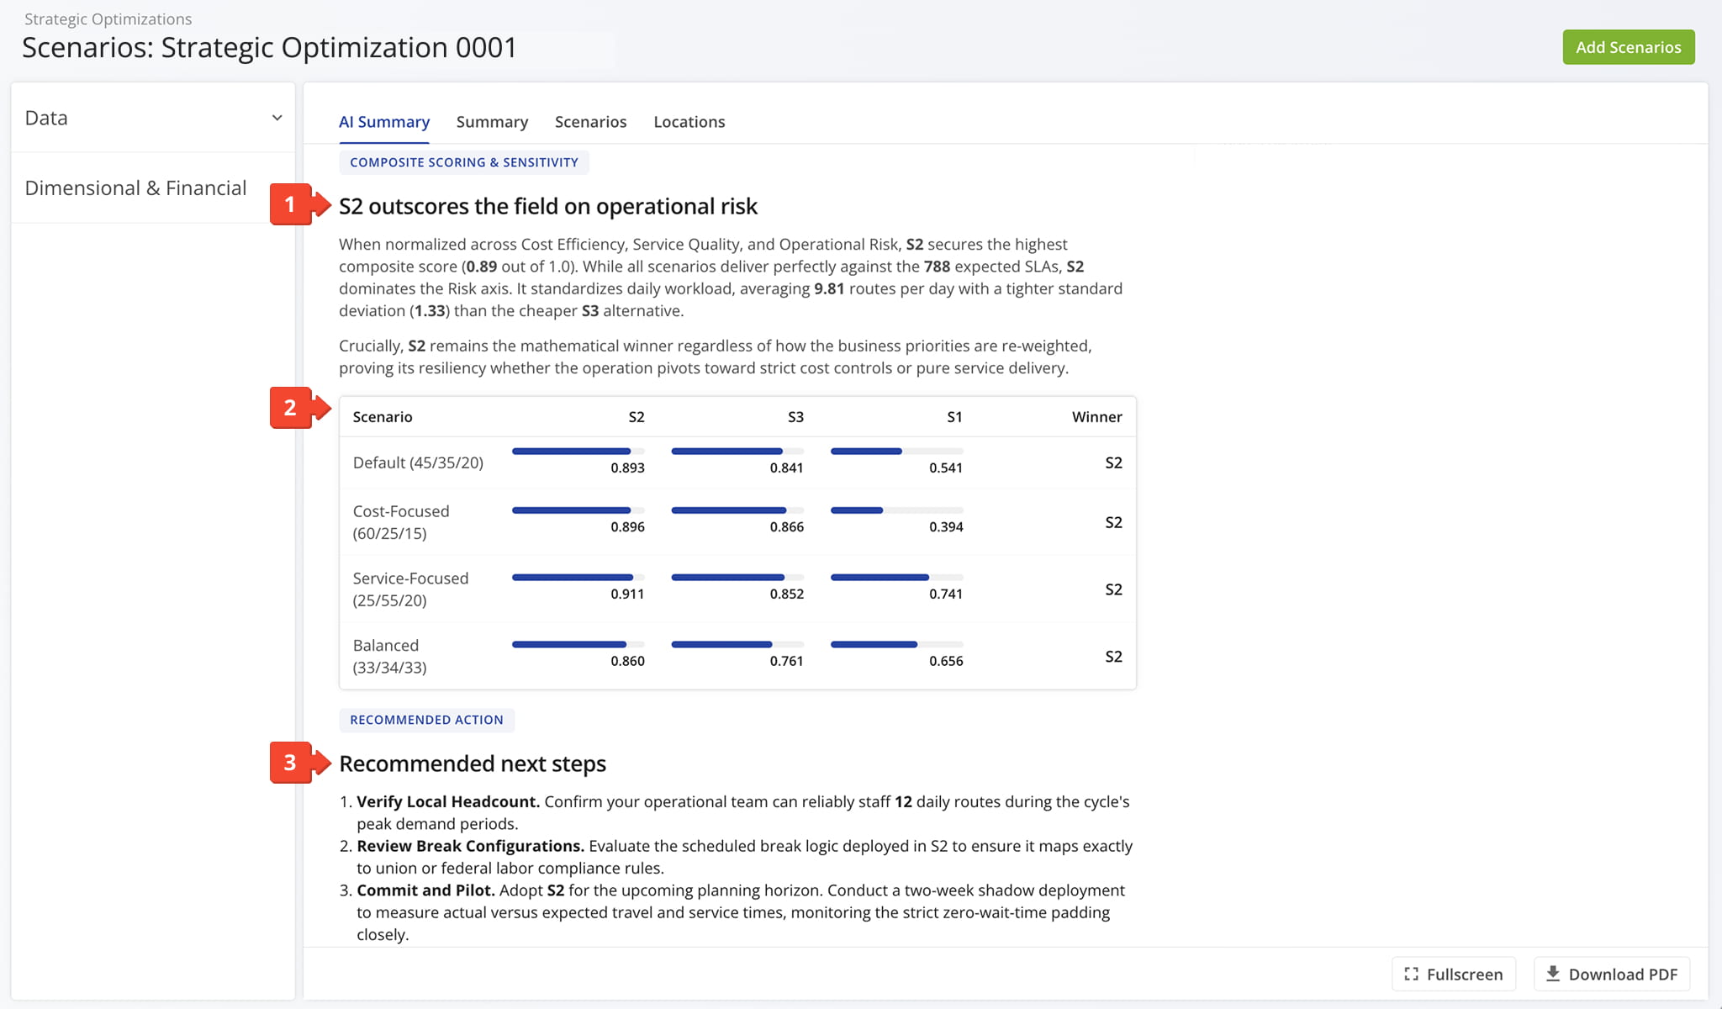This screenshot has width=1722, height=1009.
Task: Switch to the Summary tab
Action: tap(492, 121)
